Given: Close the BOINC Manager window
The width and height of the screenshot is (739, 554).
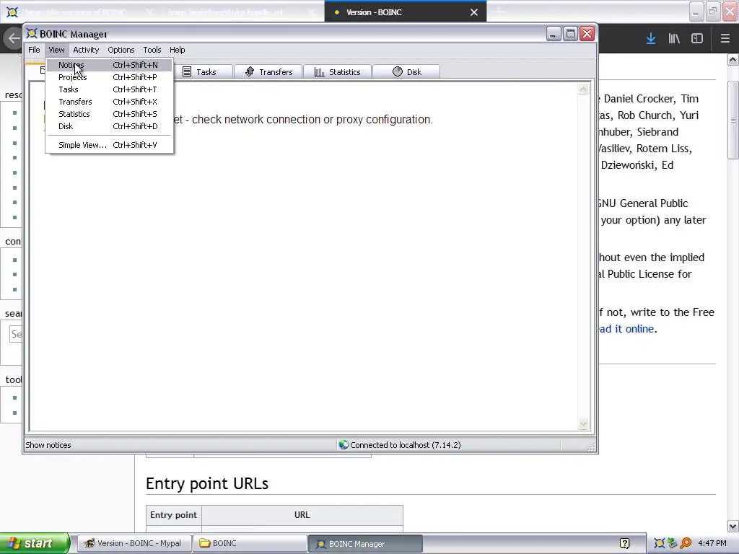Looking at the screenshot, I should (x=587, y=34).
